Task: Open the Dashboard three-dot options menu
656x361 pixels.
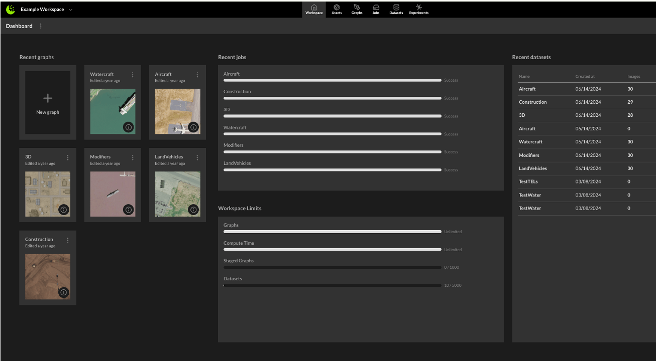Action: [41, 26]
